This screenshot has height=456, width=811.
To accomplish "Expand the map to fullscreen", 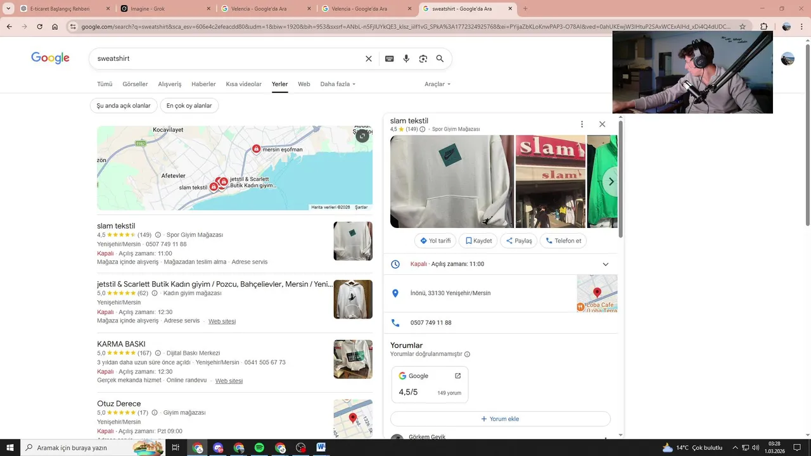I will click(x=362, y=136).
